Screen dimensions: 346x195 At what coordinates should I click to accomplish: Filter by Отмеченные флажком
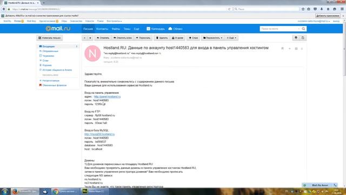coord(54,86)
